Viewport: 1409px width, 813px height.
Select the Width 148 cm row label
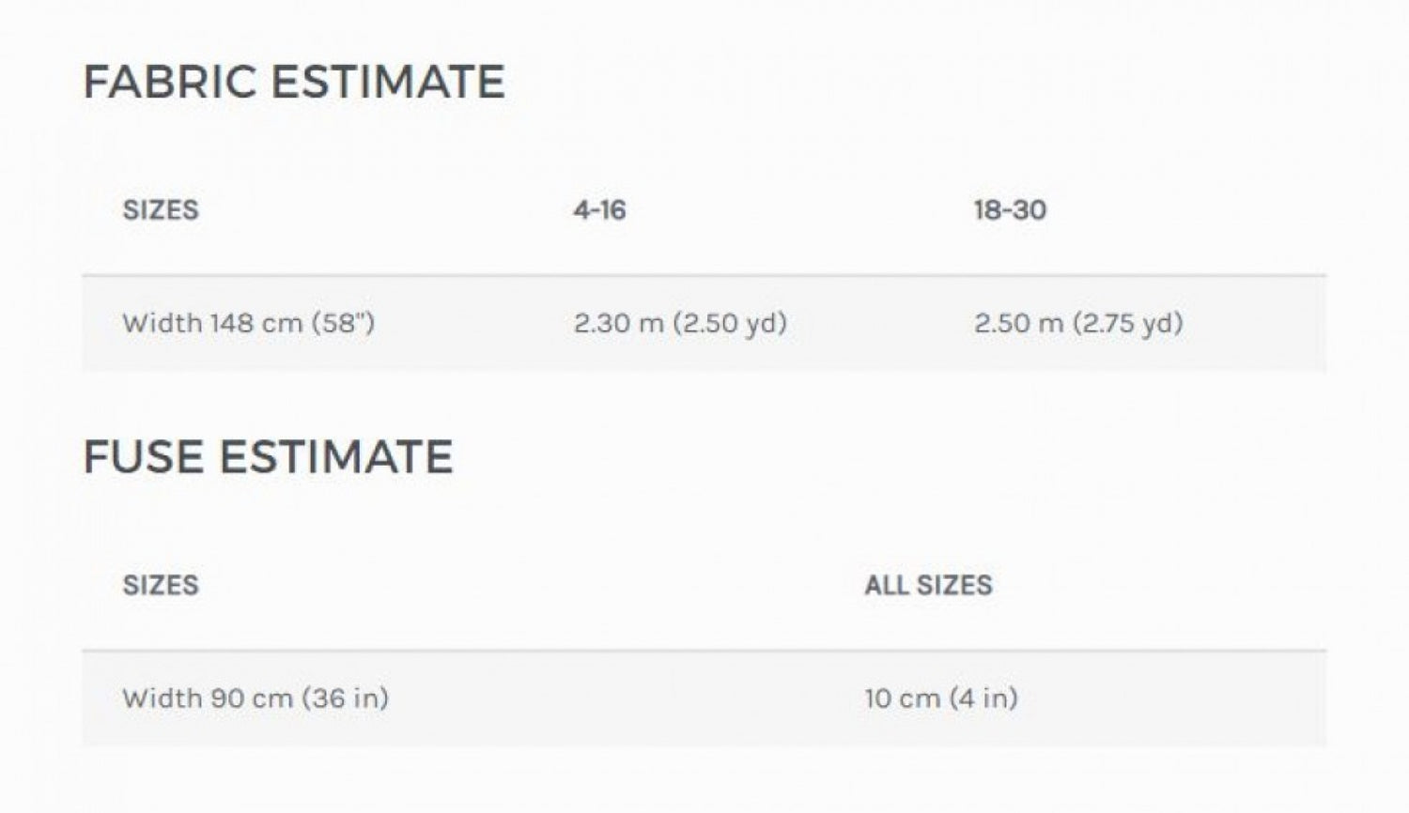[248, 323]
